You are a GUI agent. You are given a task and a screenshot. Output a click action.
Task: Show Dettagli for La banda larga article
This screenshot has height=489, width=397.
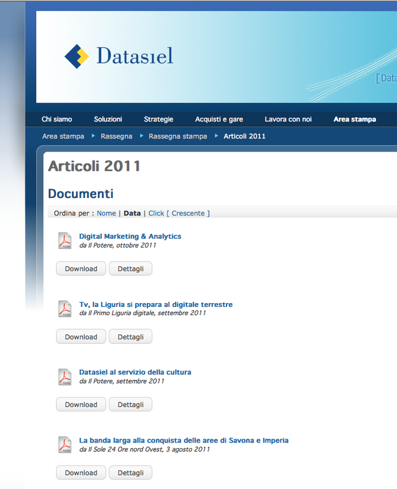coord(130,472)
